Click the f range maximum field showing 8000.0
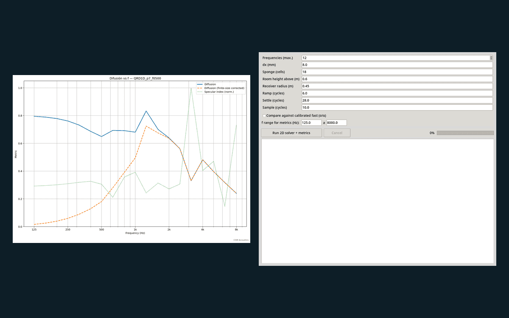Viewport: 509px width, 318px height. pyautogui.click(x=336, y=123)
